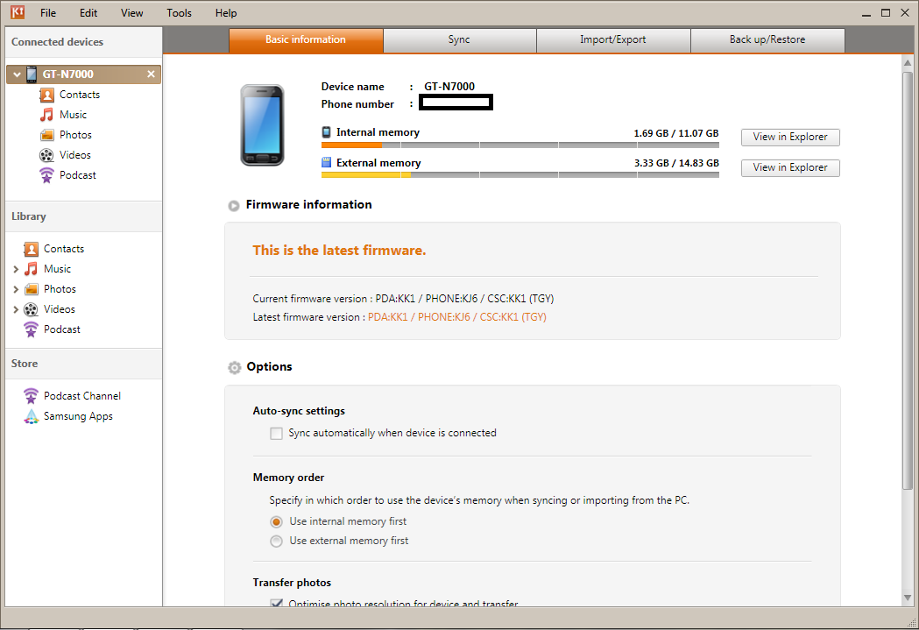Click the scrollbar up arrow
Screen dimensions: 919x630
pyautogui.click(x=908, y=62)
